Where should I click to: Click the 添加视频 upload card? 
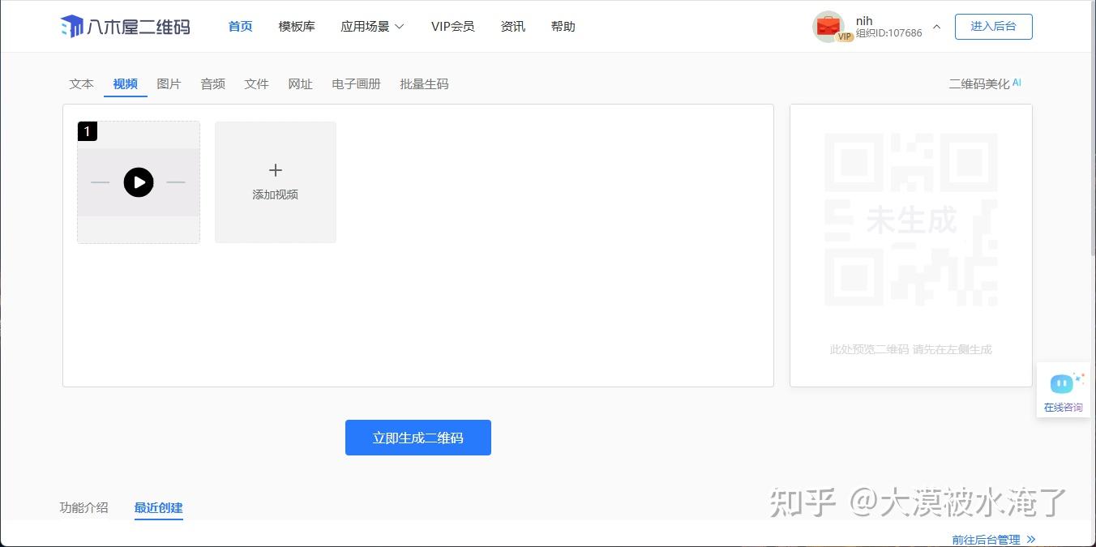276,182
